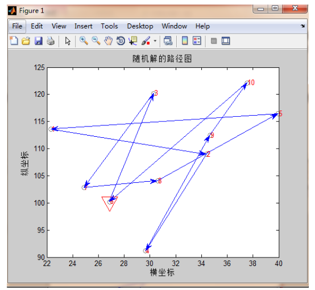Save the figure using floppy disk icon
This screenshot has height=290, width=315.
point(38,41)
